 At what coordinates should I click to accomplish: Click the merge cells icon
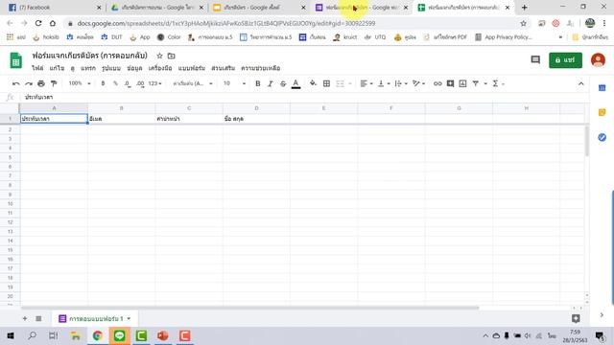tap(340, 83)
